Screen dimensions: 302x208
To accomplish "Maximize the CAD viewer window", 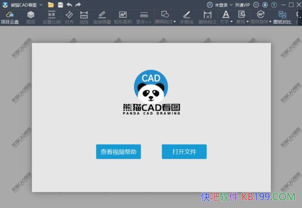I will tap(291, 5).
